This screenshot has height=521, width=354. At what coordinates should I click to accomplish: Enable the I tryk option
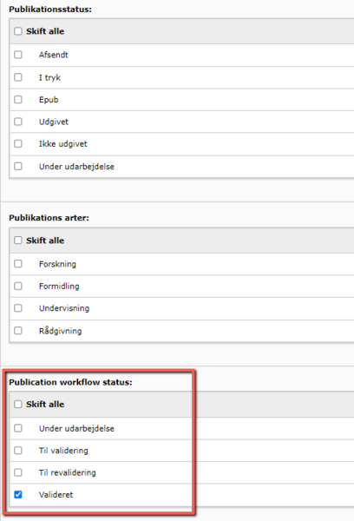18,77
